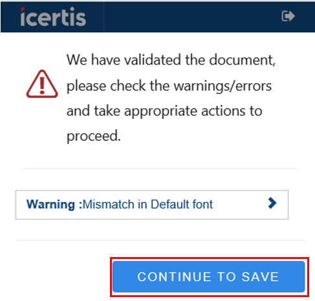The width and height of the screenshot is (315, 301).
Task: Click the Icertis logo in header
Action: [53, 17]
